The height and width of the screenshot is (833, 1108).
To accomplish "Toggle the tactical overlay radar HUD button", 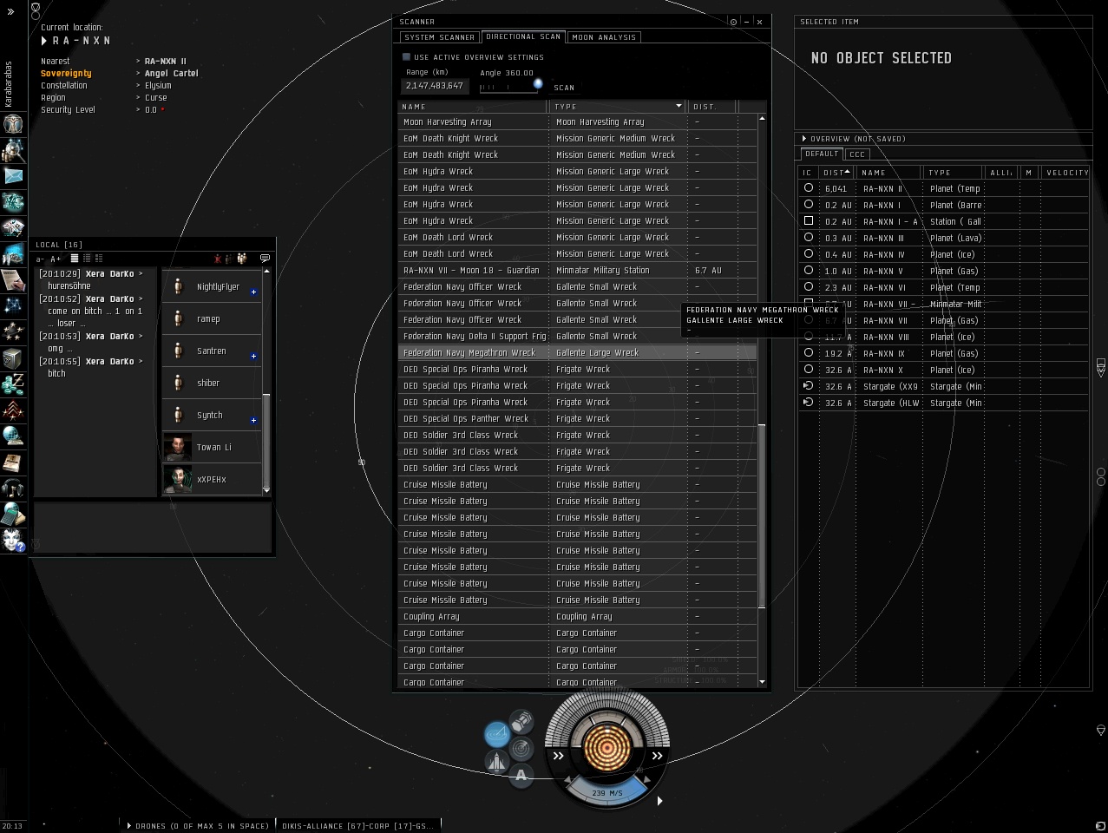I will click(521, 748).
